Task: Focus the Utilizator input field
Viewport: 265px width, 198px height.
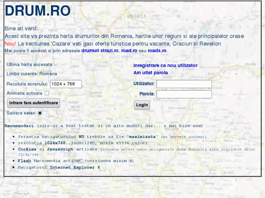Action: (x=184, y=84)
